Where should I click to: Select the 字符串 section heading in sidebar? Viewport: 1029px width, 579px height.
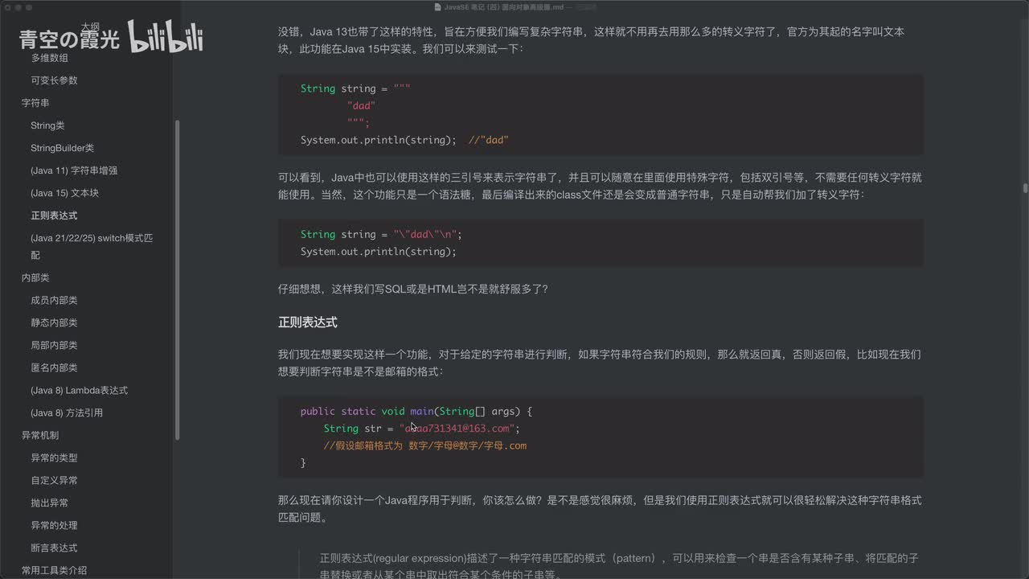click(x=35, y=103)
